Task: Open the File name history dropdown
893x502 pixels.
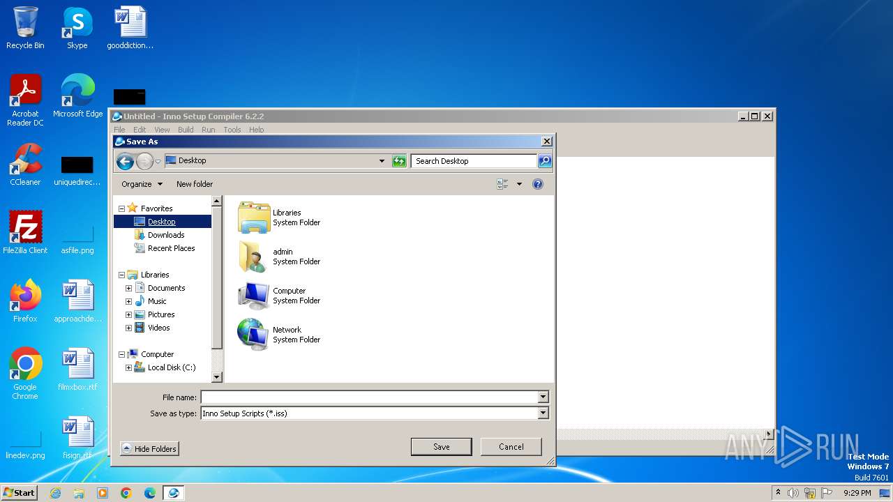Action: click(543, 397)
